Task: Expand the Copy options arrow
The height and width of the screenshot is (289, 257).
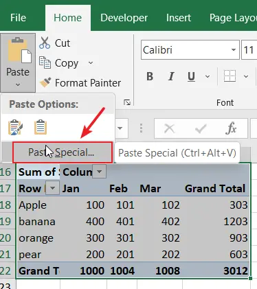Action: (91, 62)
